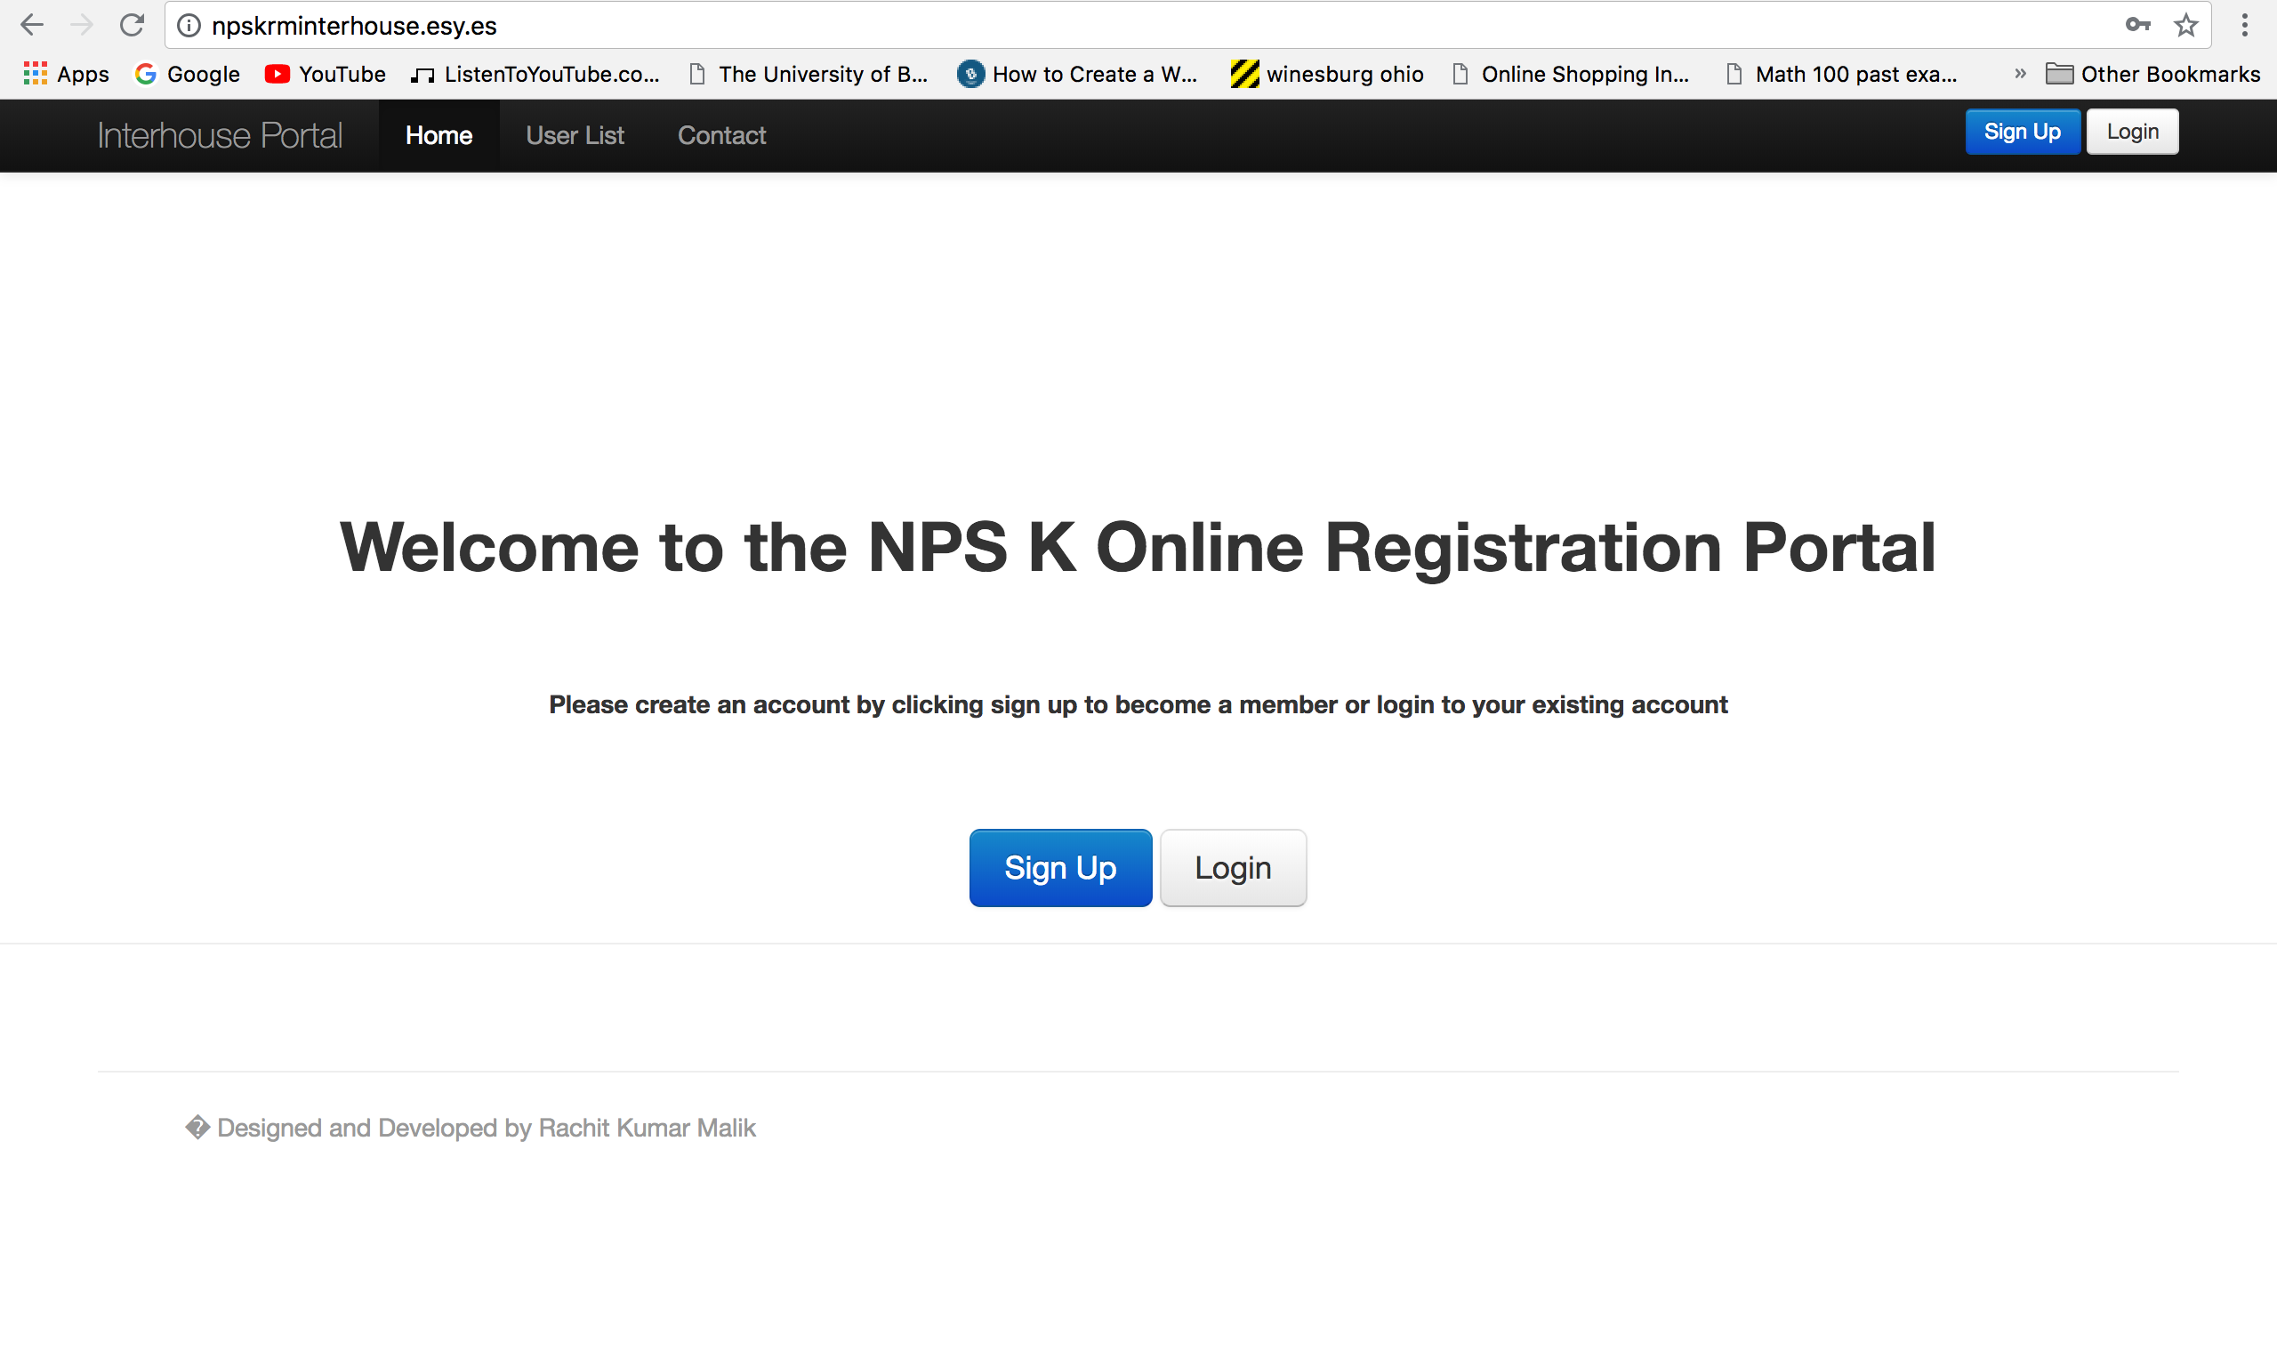Reload the page with the refresh icon

tap(132, 26)
